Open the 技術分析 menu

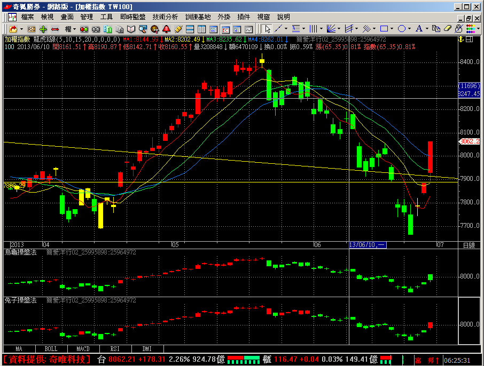point(165,17)
